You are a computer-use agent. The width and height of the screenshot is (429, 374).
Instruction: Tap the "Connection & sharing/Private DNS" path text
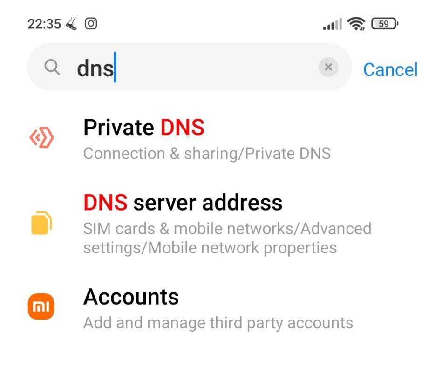click(x=207, y=153)
